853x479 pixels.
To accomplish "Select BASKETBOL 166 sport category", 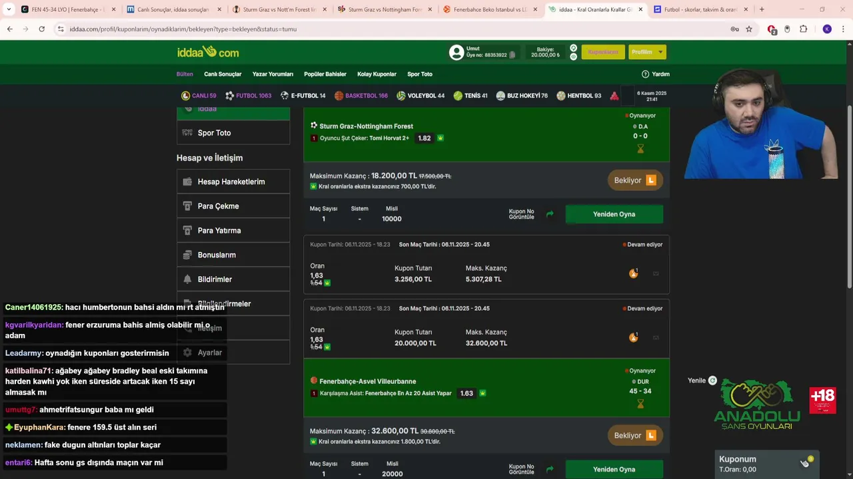I will point(361,96).
